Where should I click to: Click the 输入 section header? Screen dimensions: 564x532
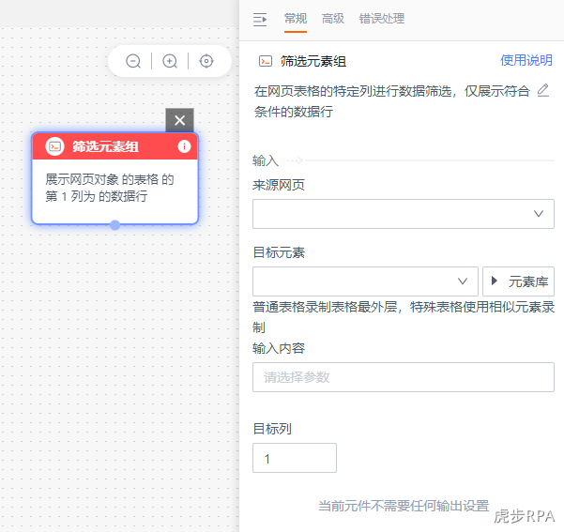(x=266, y=160)
